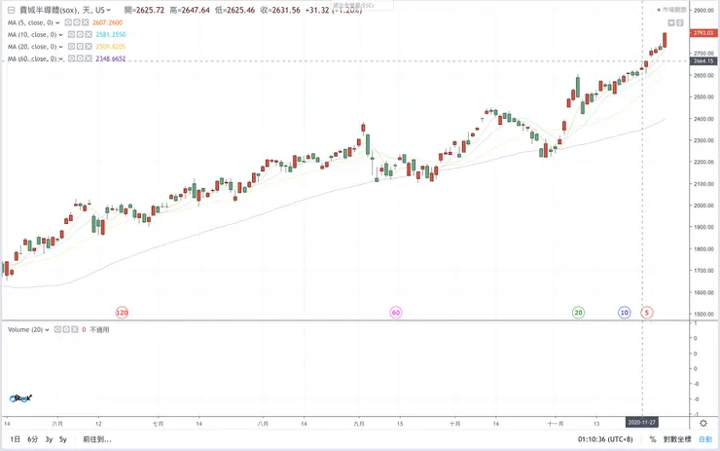The image size is (720, 451).
Task: Click the 2200.00 price axis label
Action: pyautogui.click(x=704, y=163)
